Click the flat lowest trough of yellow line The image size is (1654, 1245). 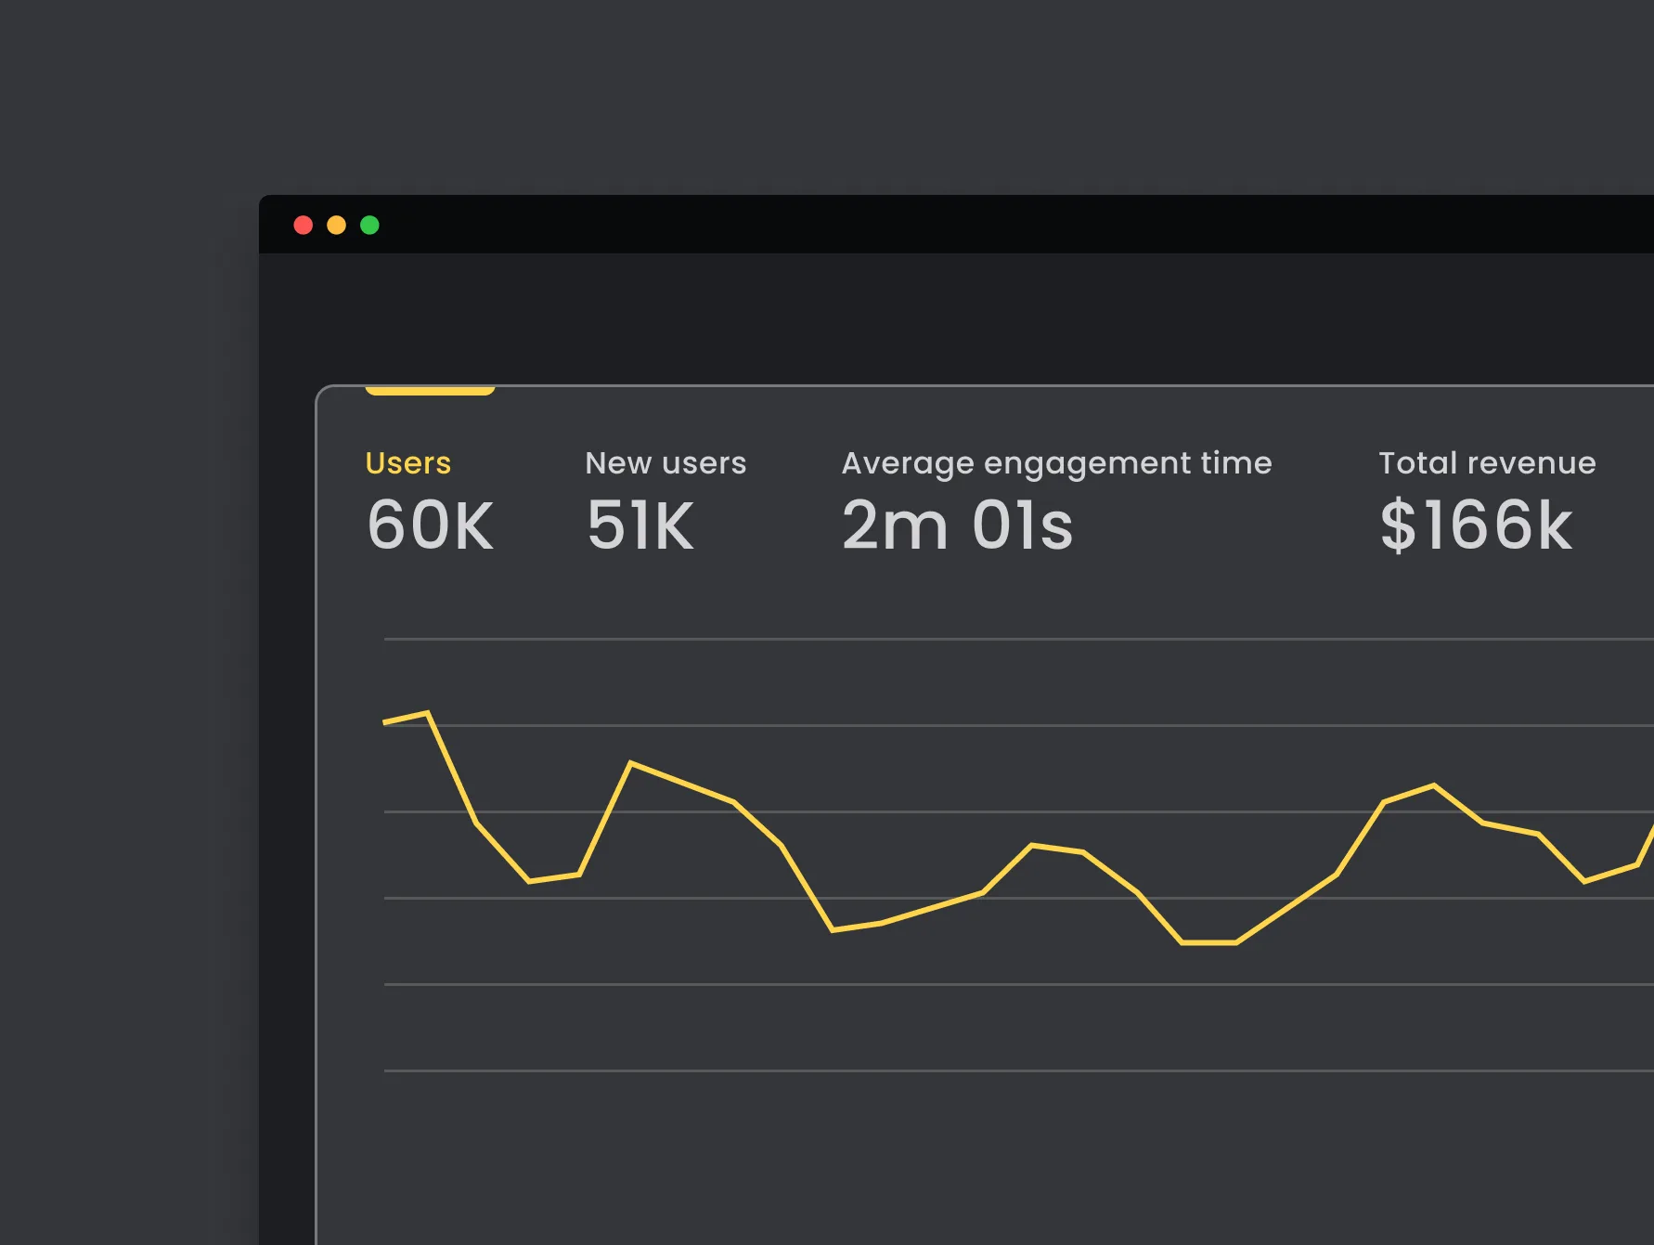point(1208,942)
